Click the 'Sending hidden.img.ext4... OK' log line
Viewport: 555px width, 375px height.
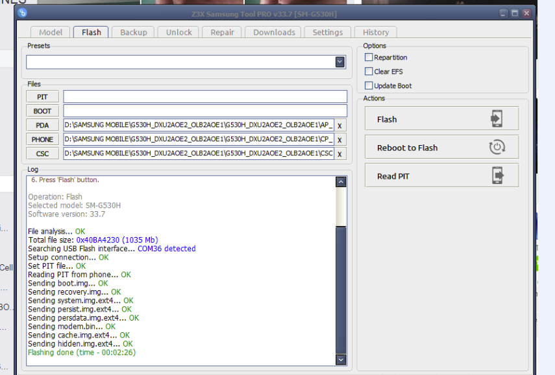80,344
